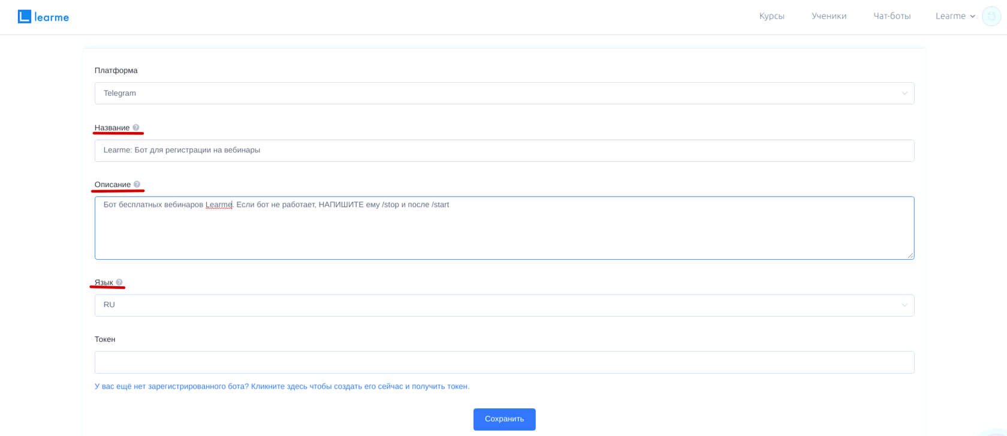Click the Название field label
The image size is (1007, 436).
(x=112, y=128)
